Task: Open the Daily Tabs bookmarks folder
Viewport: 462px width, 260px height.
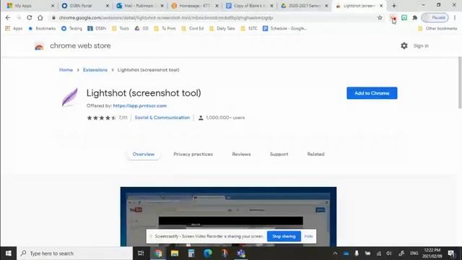Action: 222,28
